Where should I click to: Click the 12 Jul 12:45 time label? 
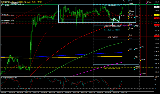[28, 93]
